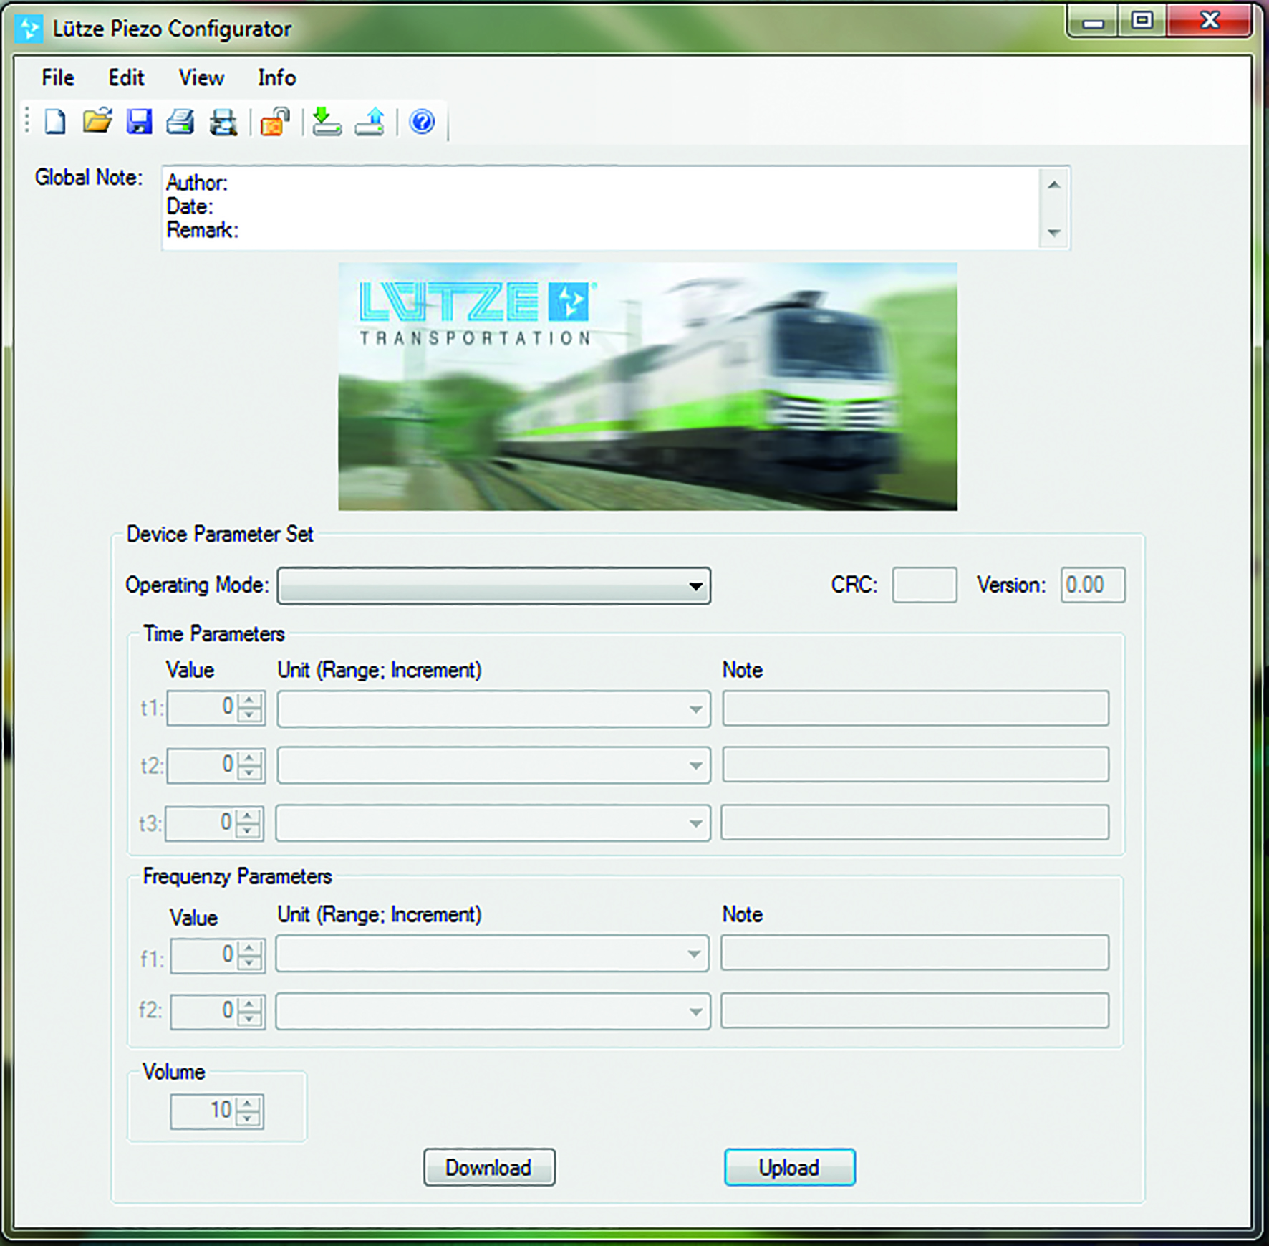1269x1246 pixels.
Task: Click the f1 Note field
Action: 915,952
